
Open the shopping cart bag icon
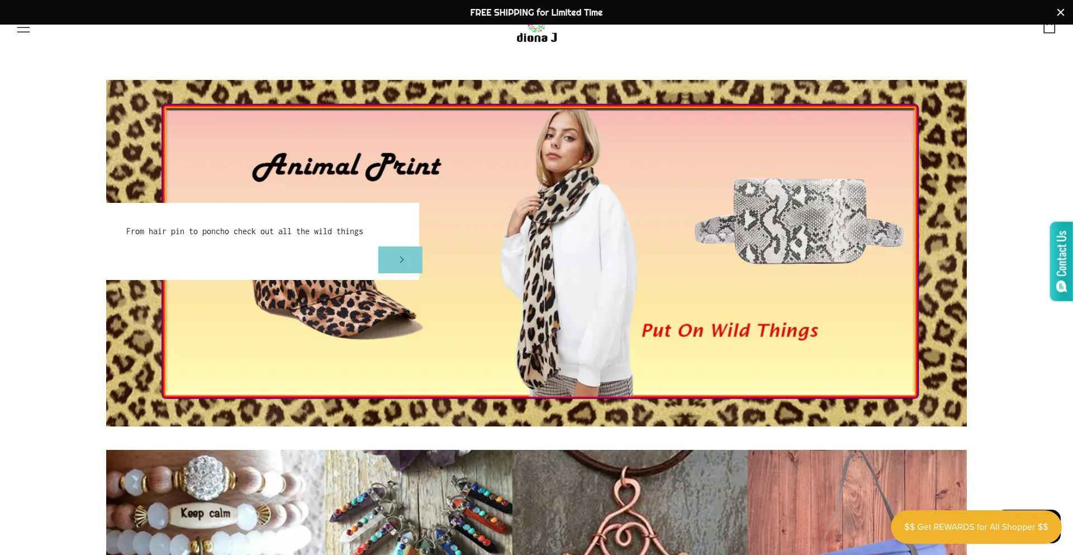(x=1049, y=29)
